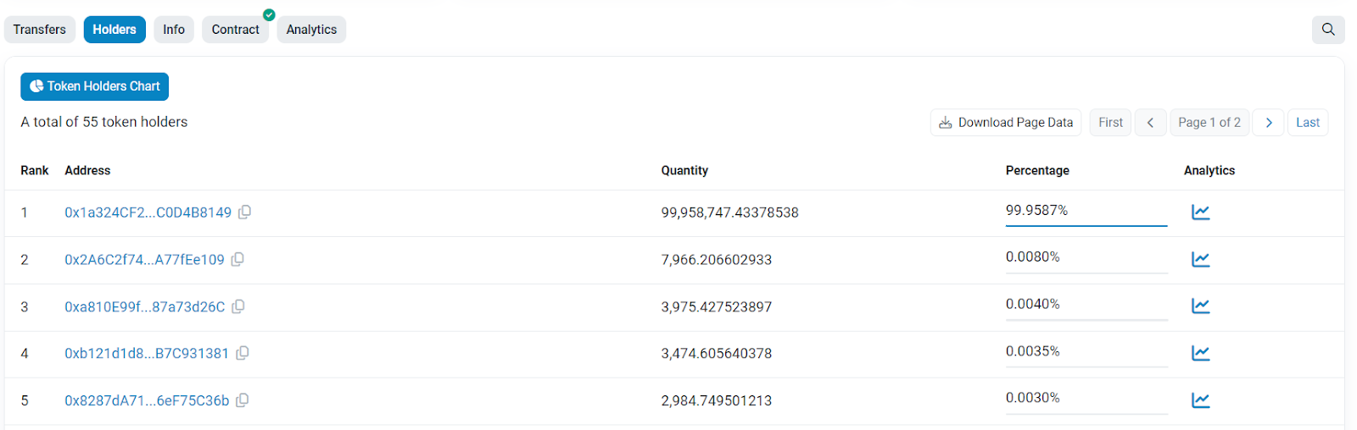The image size is (1357, 430).
Task: Download Page Data
Action: [1006, 123]
